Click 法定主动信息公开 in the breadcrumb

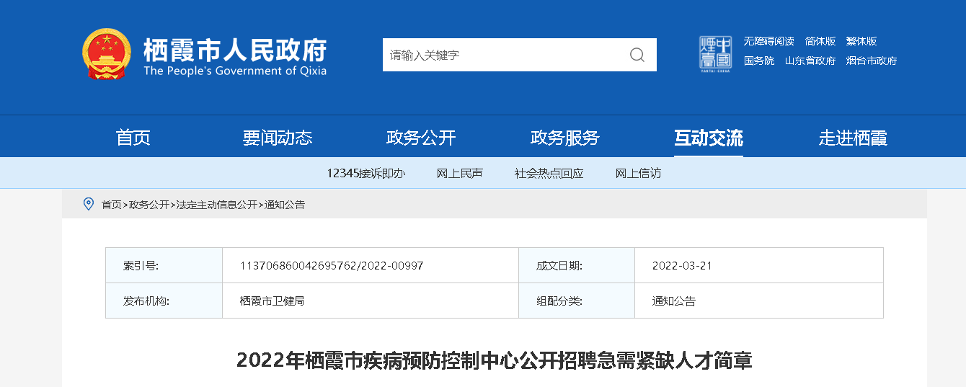coord(217,205)
